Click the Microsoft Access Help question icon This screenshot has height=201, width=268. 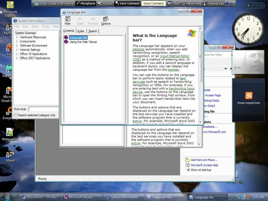tap(187, 165)
